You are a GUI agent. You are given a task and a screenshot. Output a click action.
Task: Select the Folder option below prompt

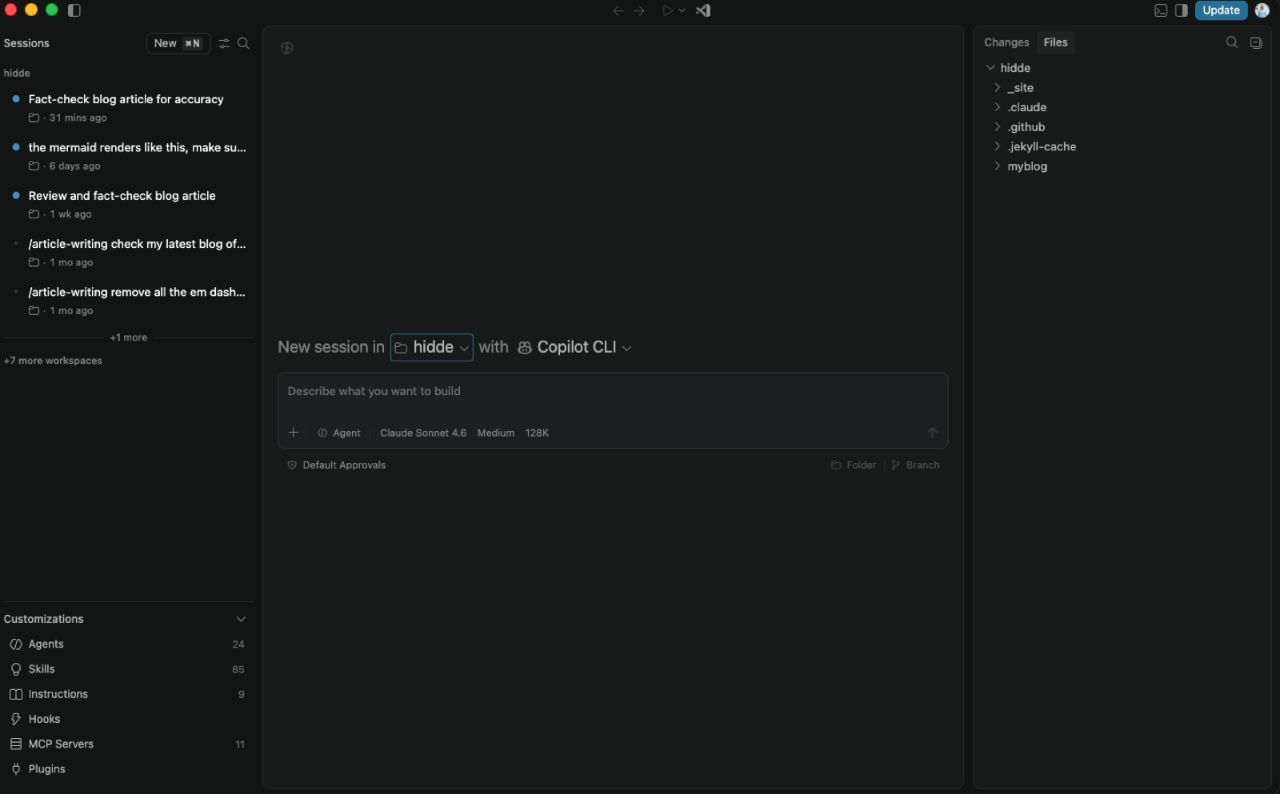(854, 465)
